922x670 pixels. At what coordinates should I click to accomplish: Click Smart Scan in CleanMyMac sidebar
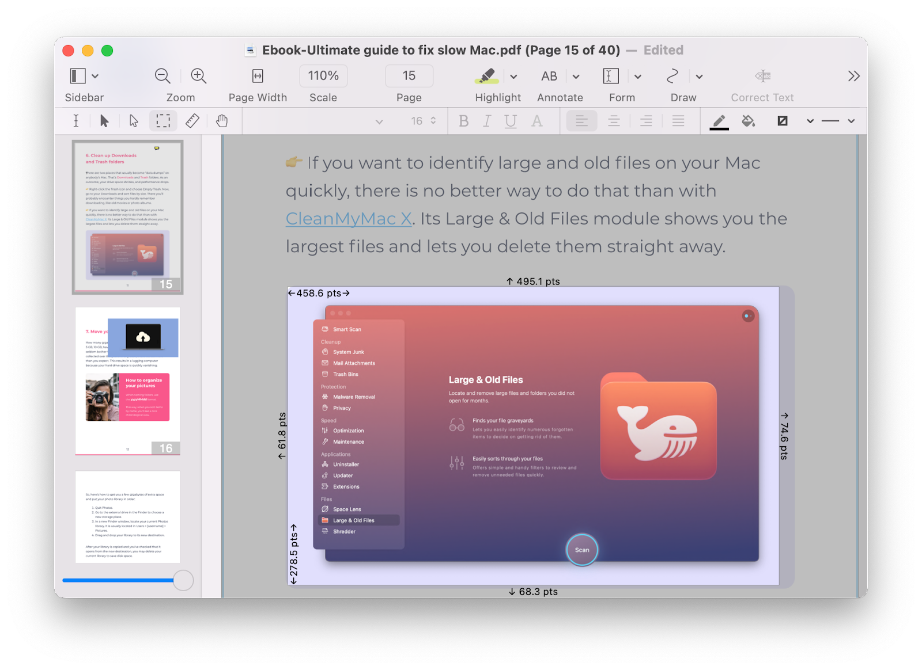point(347,329)
